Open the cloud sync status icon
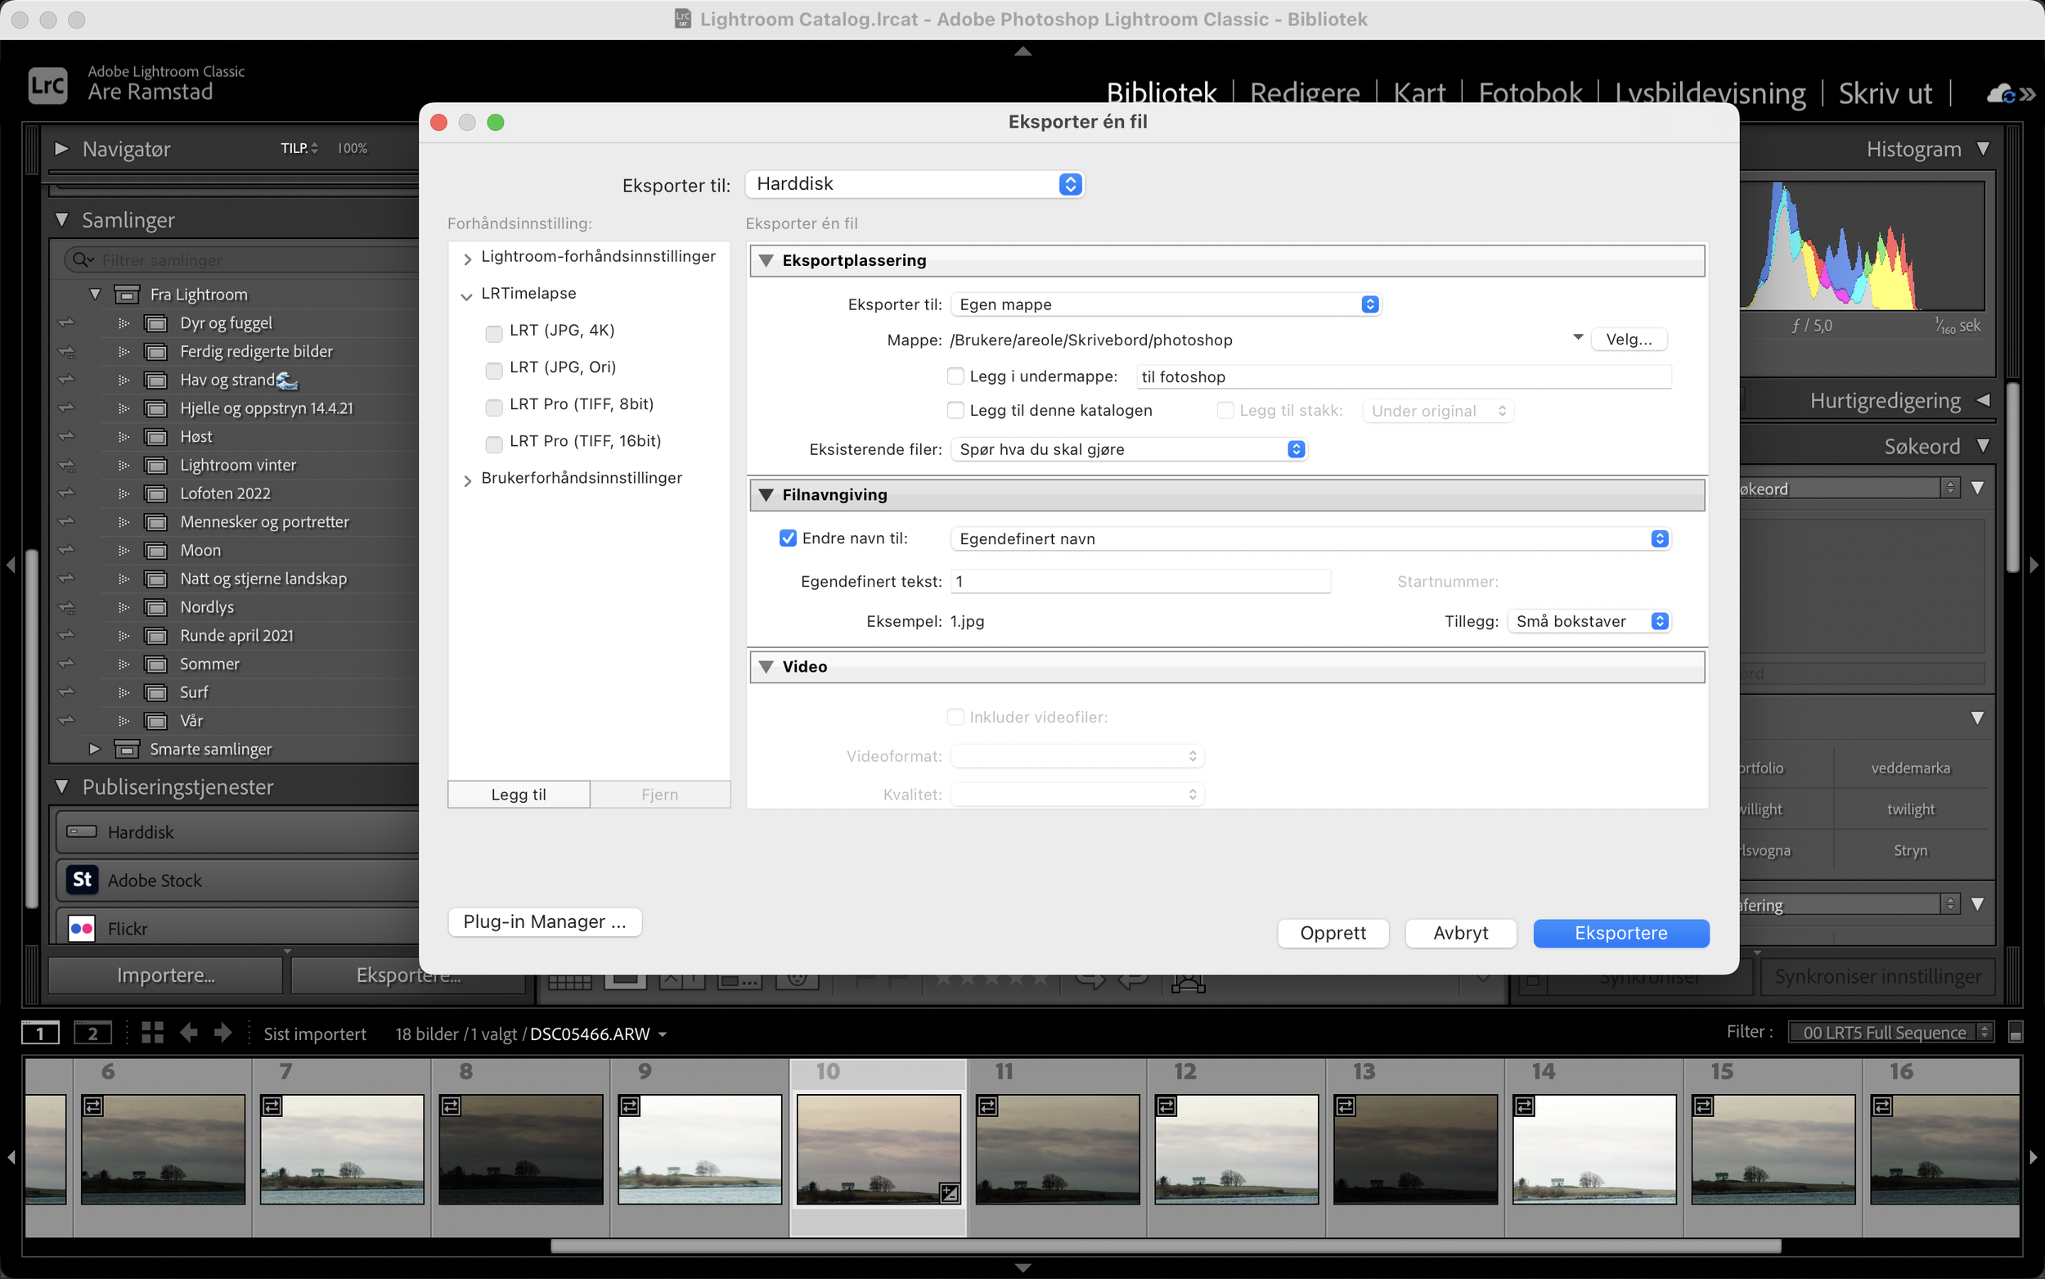2045x1279 pixels. click(2002, 93)
